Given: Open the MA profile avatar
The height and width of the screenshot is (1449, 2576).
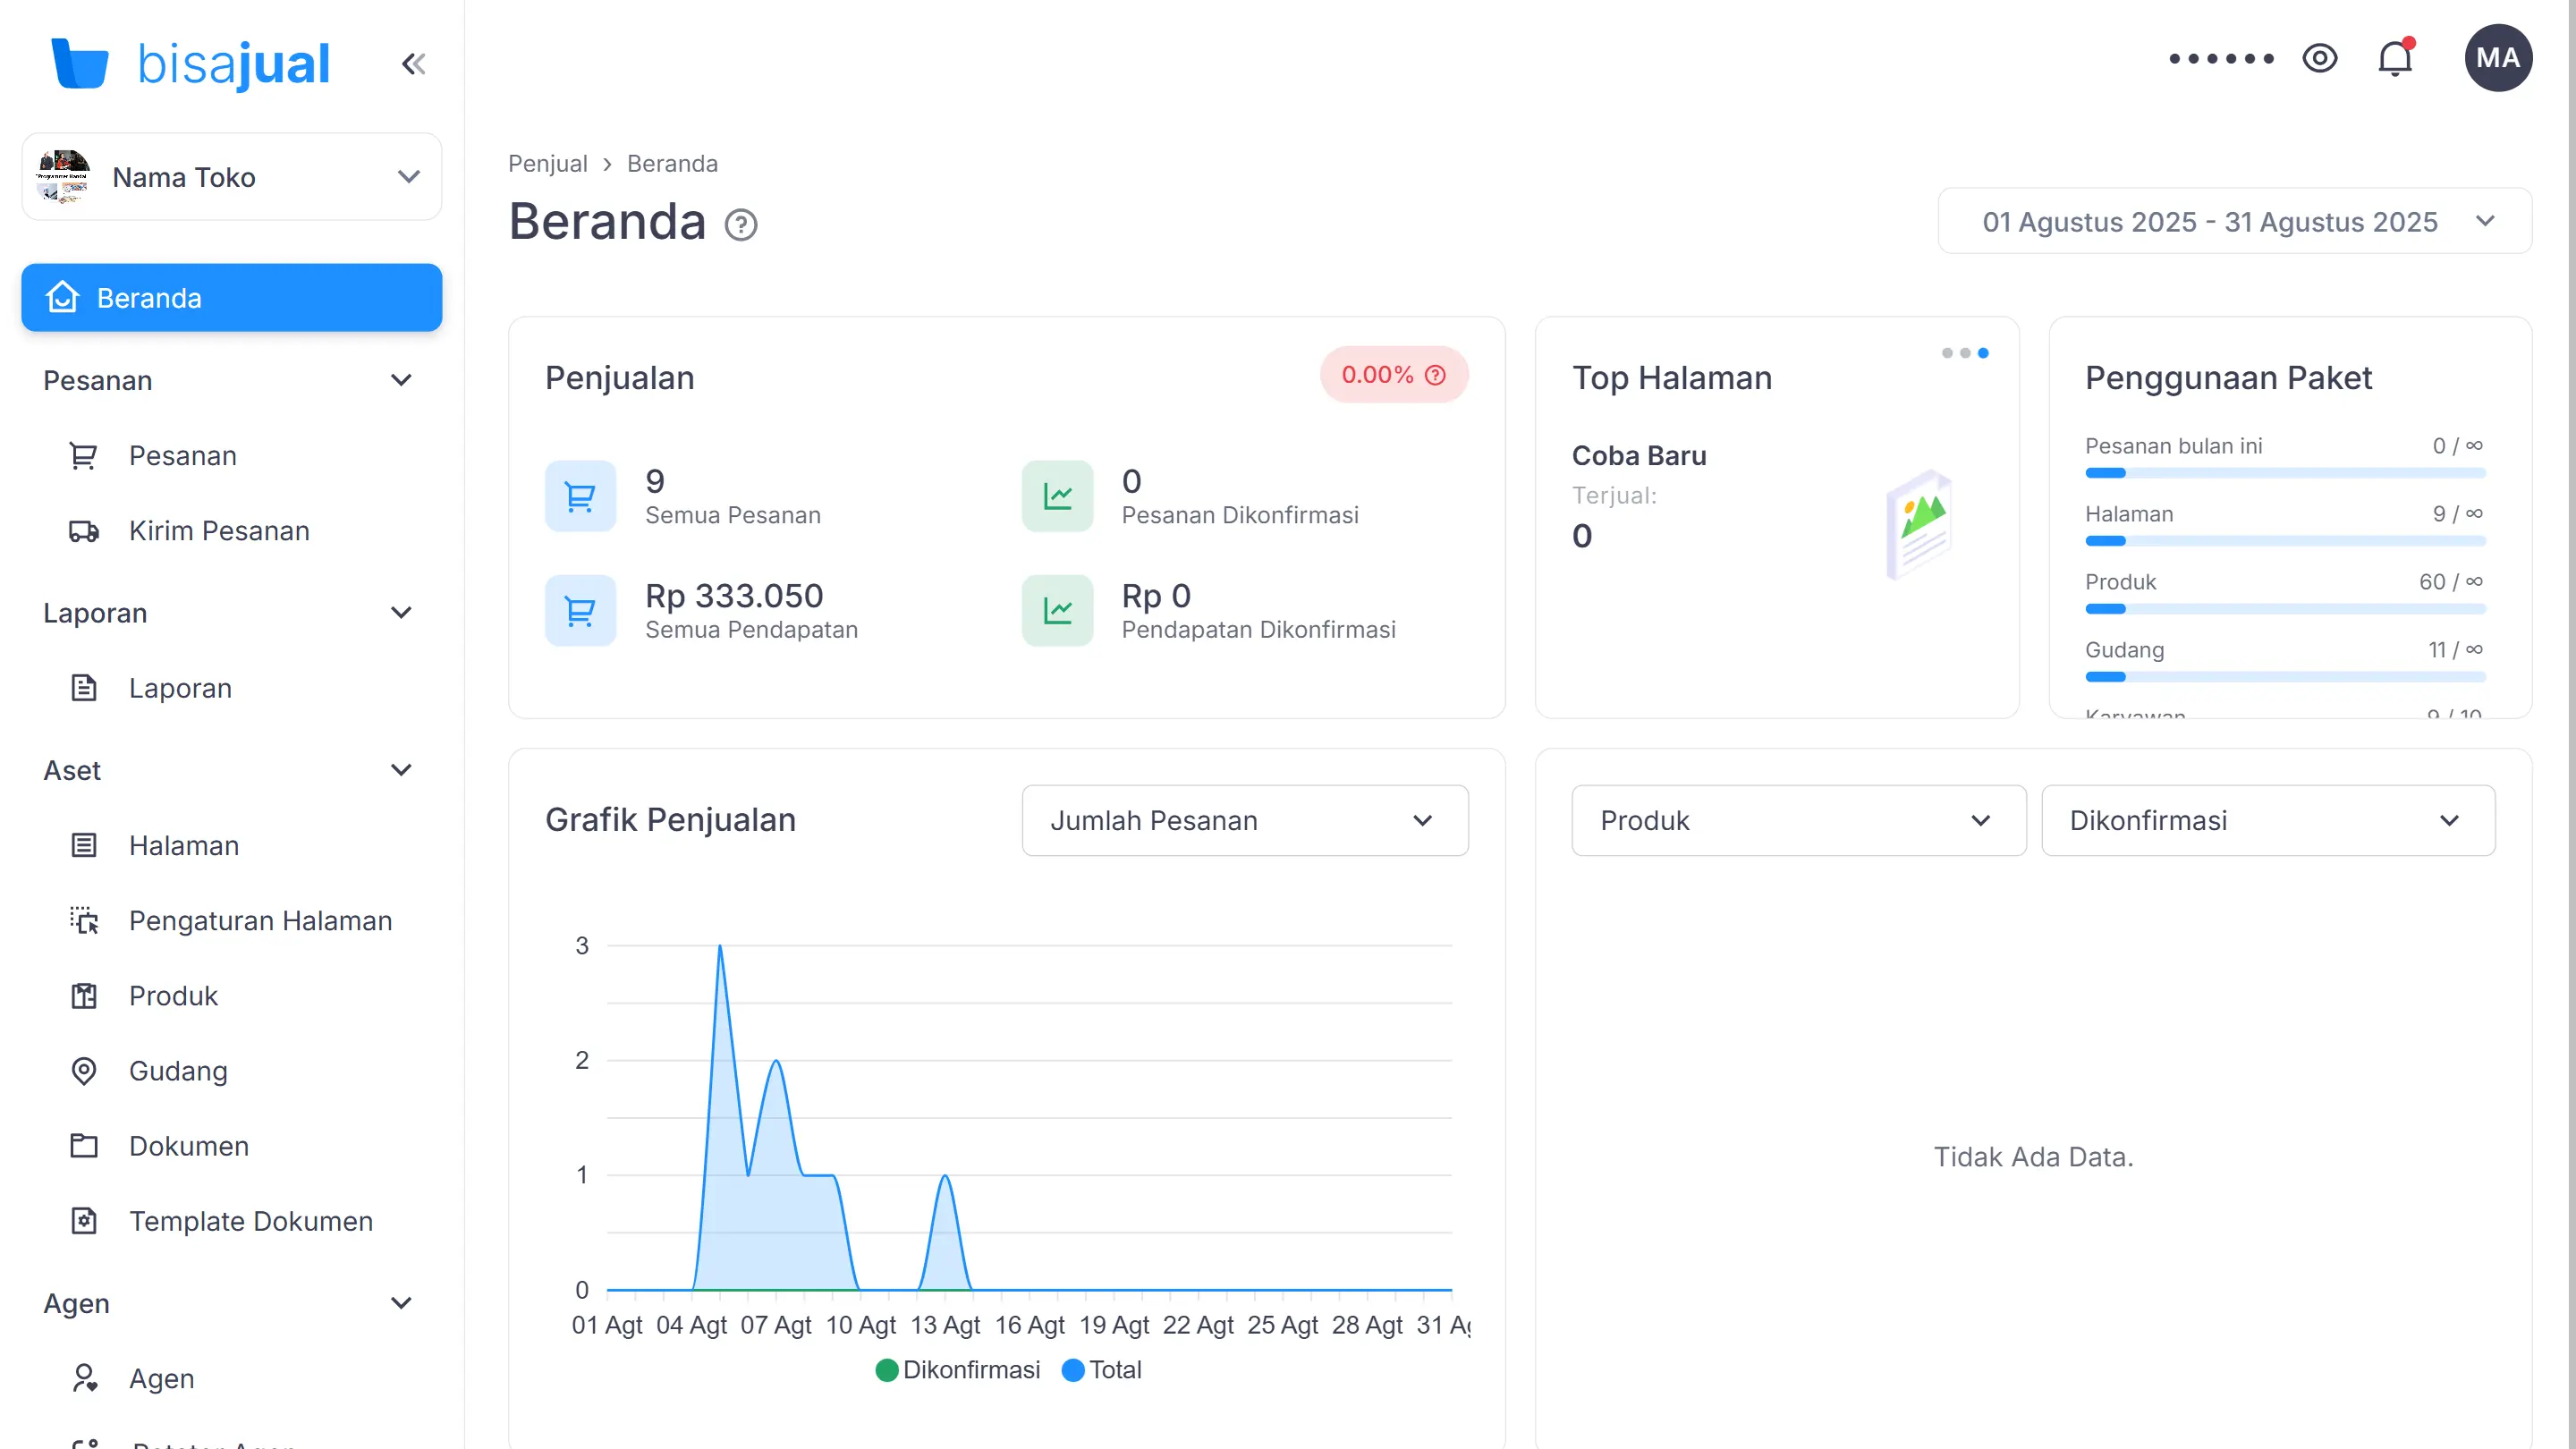Looking at the screenshot, I should 2498,57.
